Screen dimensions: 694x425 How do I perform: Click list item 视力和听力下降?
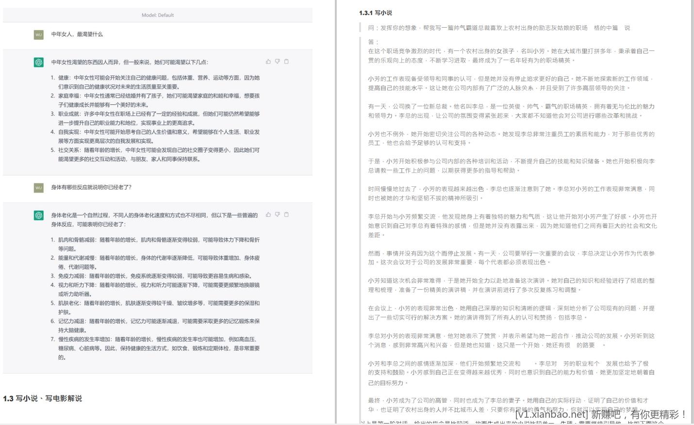coord(155,289)
